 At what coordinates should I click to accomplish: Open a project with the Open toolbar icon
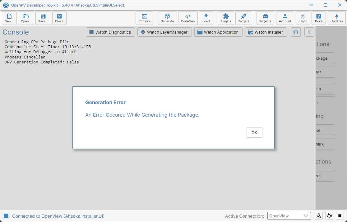[x=26, y=18]
